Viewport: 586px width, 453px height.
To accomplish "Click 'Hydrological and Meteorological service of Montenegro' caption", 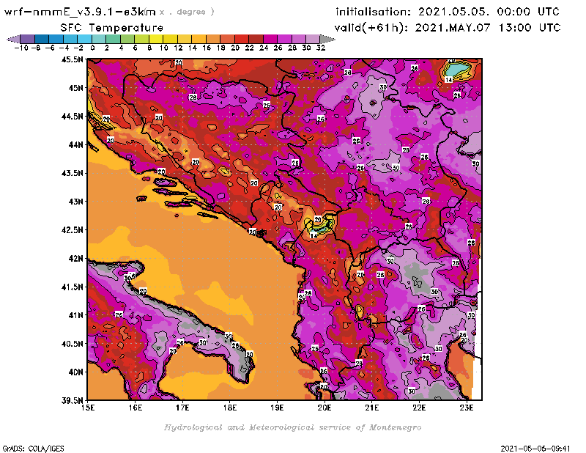I will pyautogui.click(x=292, y=427).
